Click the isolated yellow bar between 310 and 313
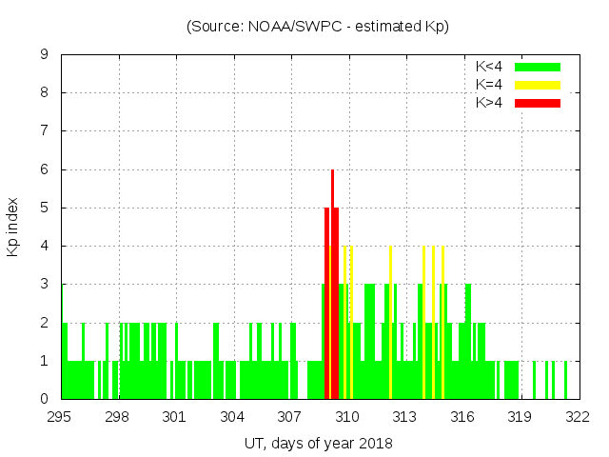This screenshot has height=457, width=609. pyautogui.click(x=390, y=324)
